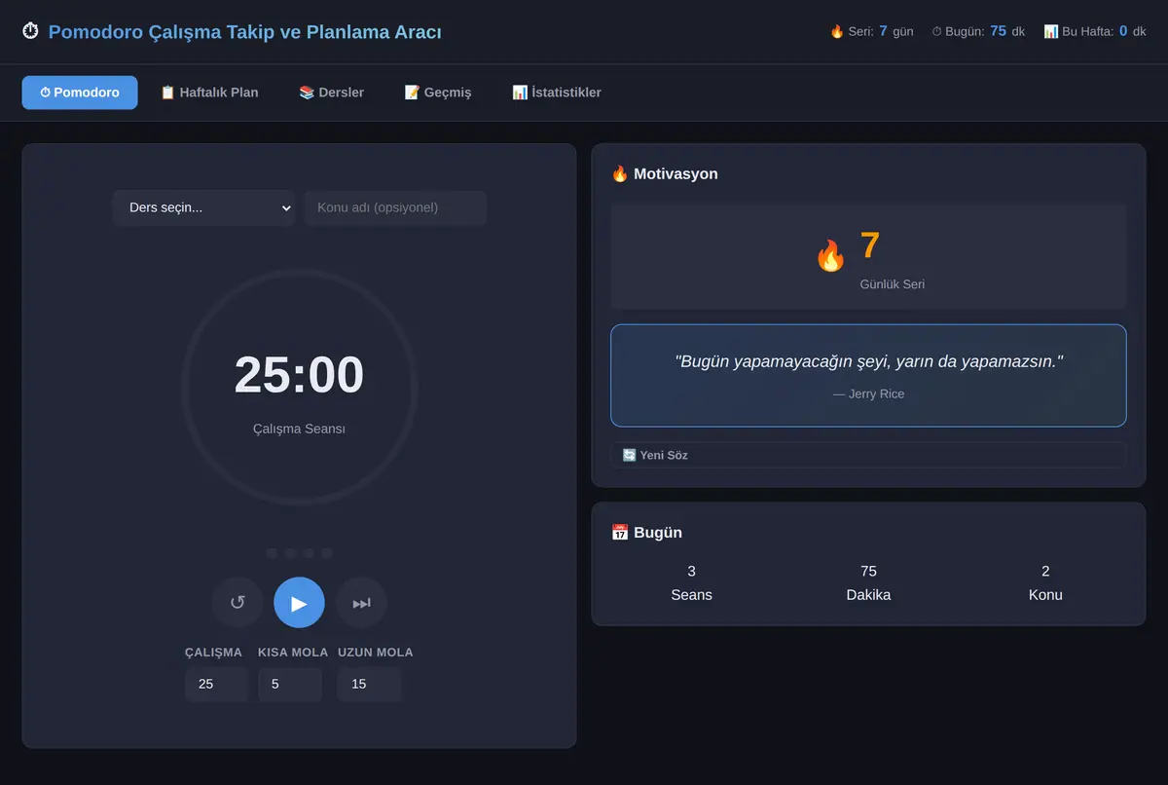Click the Konu adı input field
This screenshot has height=785, width=1168.
point(395,207)
